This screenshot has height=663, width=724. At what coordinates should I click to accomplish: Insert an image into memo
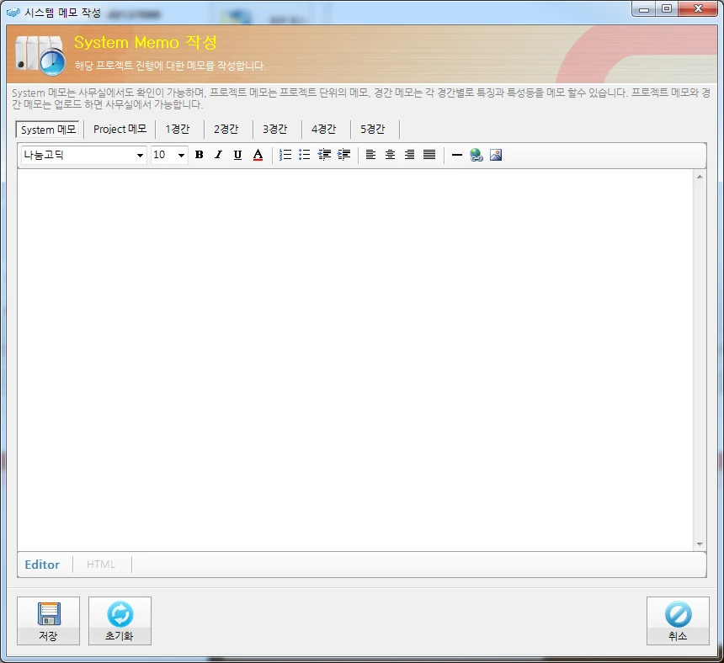[x=496, y=155]
